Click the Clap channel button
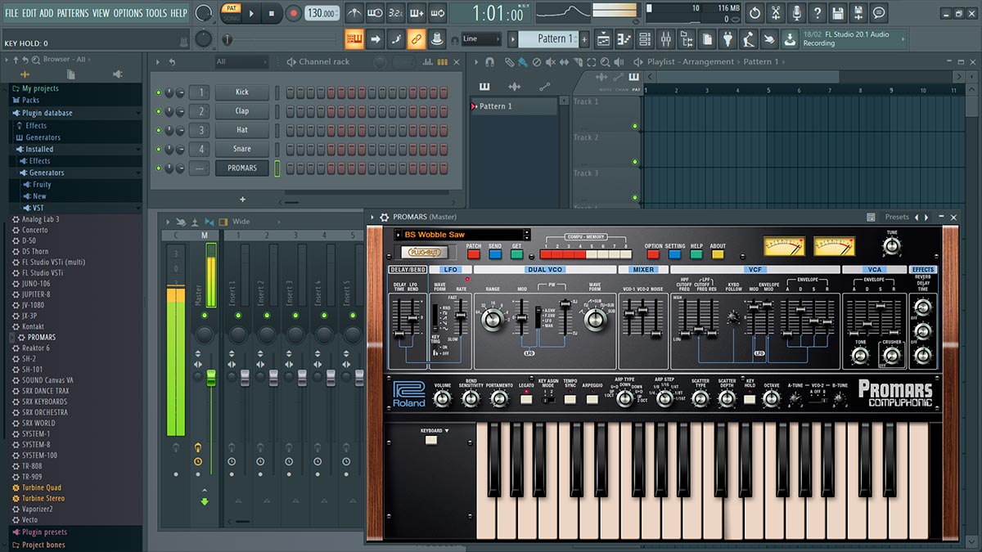 coord(242,111)
